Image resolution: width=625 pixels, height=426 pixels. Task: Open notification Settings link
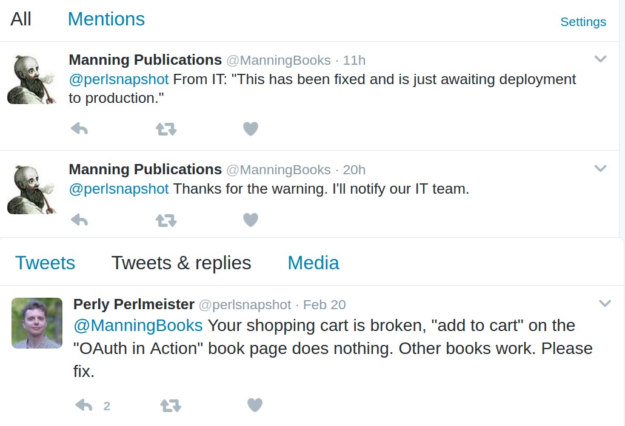click(x=583, y=22)
